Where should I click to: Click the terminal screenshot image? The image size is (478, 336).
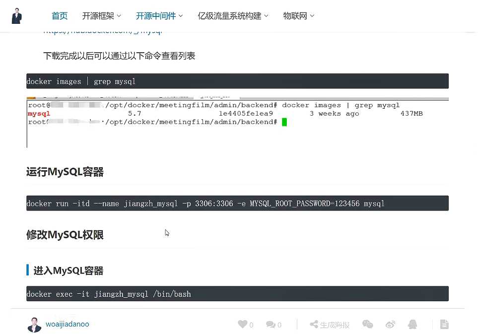click(237, 122)
